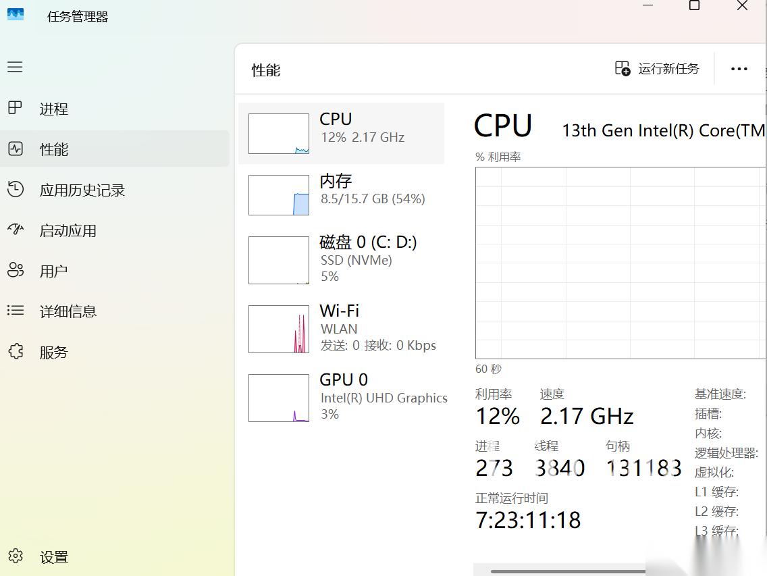Click the 运行新任务 button label

click(x=668, y=68)
